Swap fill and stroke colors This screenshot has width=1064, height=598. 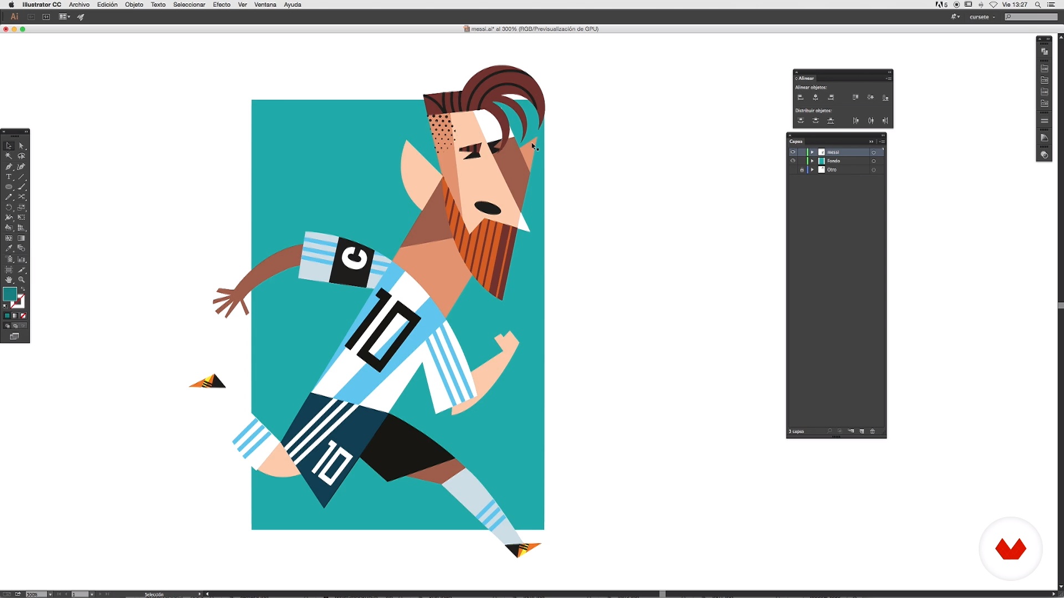click(23, 290)
